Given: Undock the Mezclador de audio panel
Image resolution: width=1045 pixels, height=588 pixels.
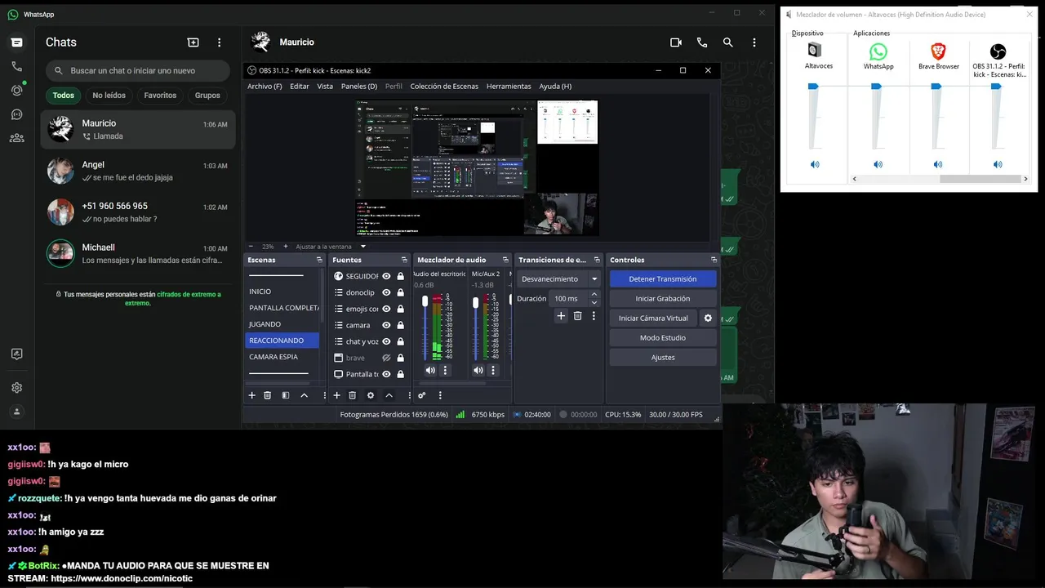Looking at the screenshot, I should click(506, 260).
